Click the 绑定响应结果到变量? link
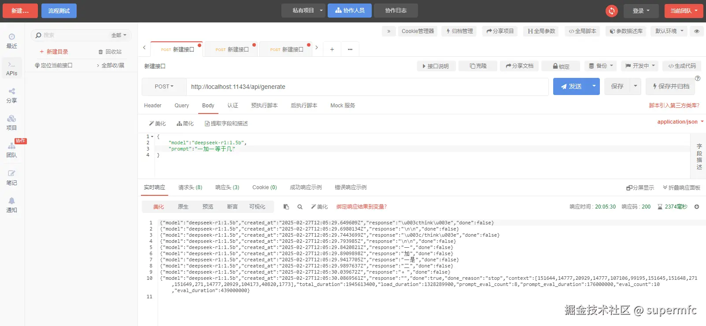 (x=362, y=207)
